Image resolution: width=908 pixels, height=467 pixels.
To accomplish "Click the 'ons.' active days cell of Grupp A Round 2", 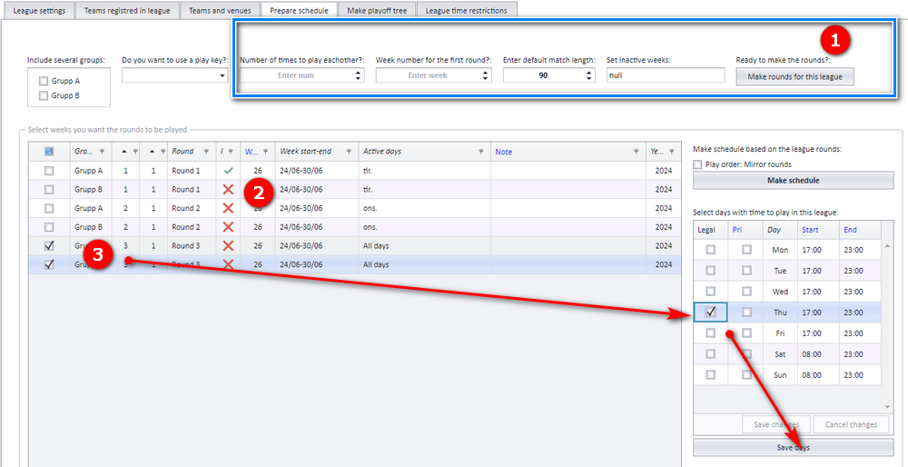I will point(425,208).
